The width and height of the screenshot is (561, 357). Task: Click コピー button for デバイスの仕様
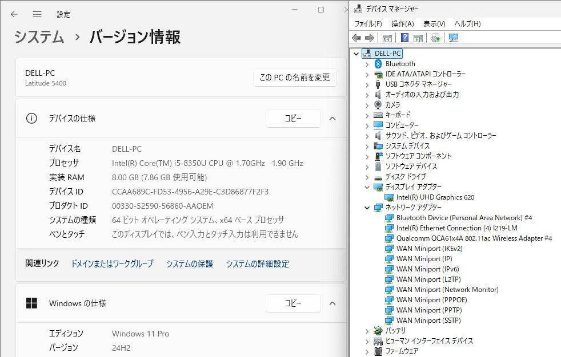pos(293,119)
